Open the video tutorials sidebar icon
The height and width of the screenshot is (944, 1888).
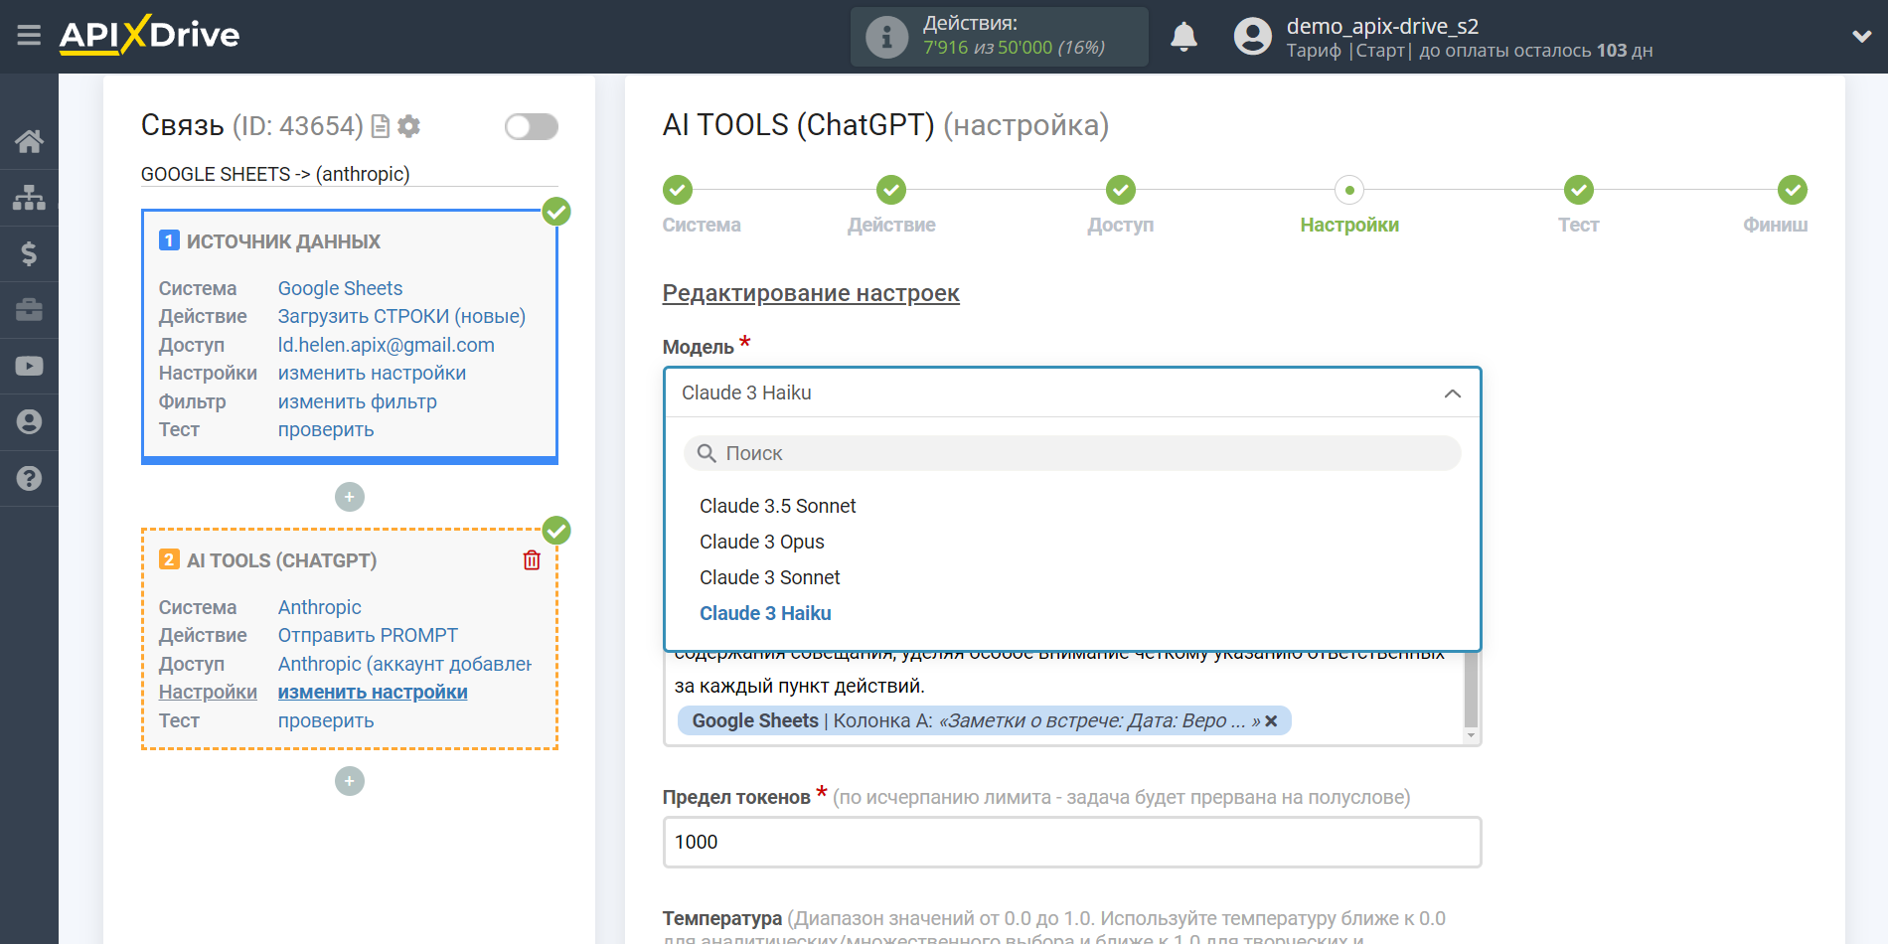pyautogui.click(x=29, y=366)
